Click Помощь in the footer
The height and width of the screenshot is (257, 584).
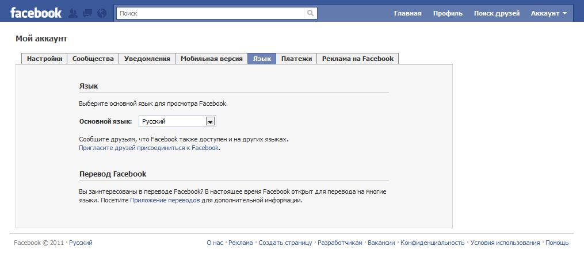557,243
